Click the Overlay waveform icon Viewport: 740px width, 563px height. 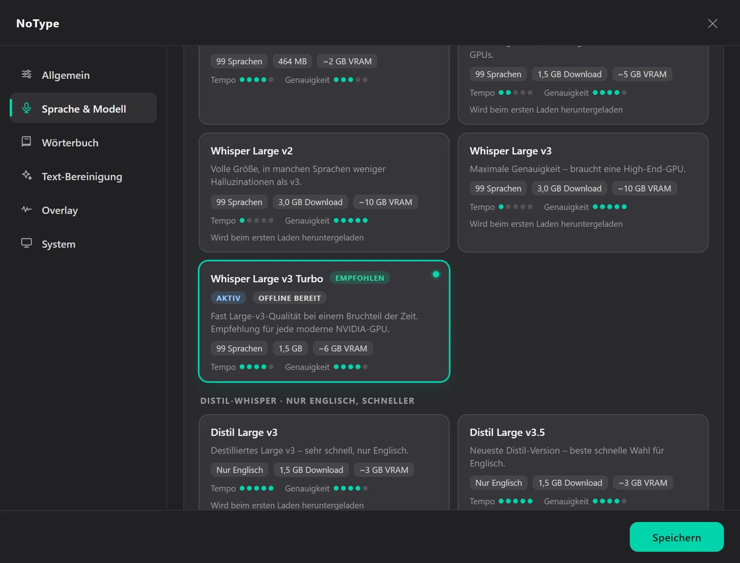pyautogui.click(x=27, y=210)
